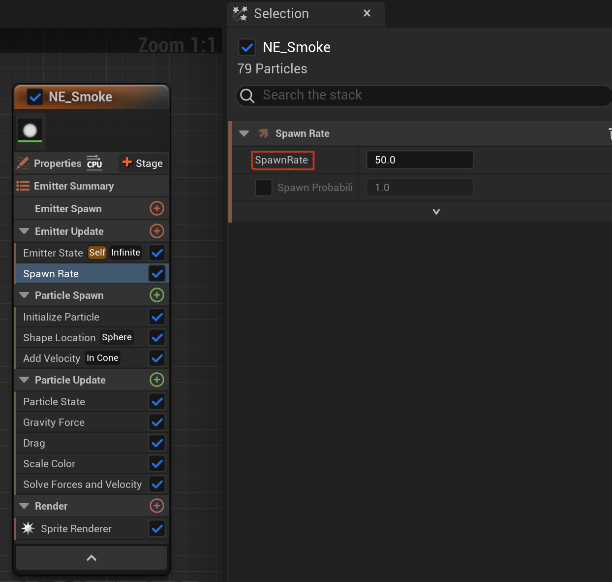Click the 'Self' life cycle tag
Screen dimensions: 612x582
(97, 253)
